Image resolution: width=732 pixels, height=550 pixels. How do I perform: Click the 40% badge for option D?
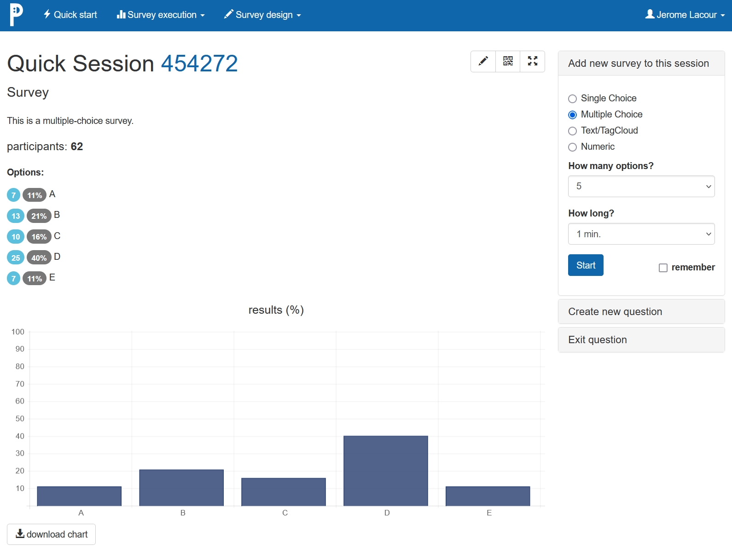coord(39,258)
